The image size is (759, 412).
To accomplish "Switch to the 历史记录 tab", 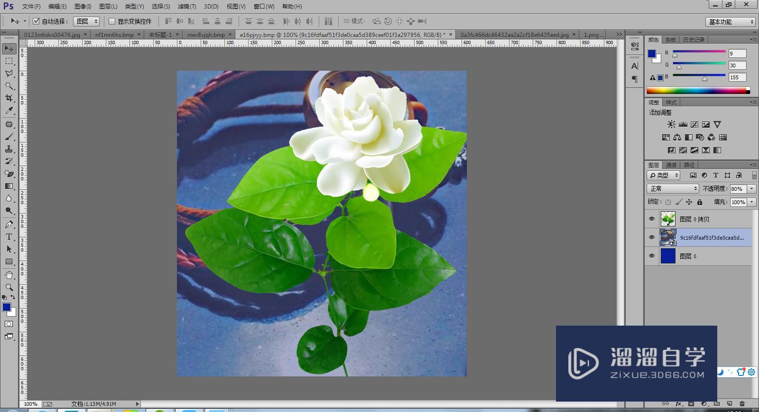I will (694, 40).
